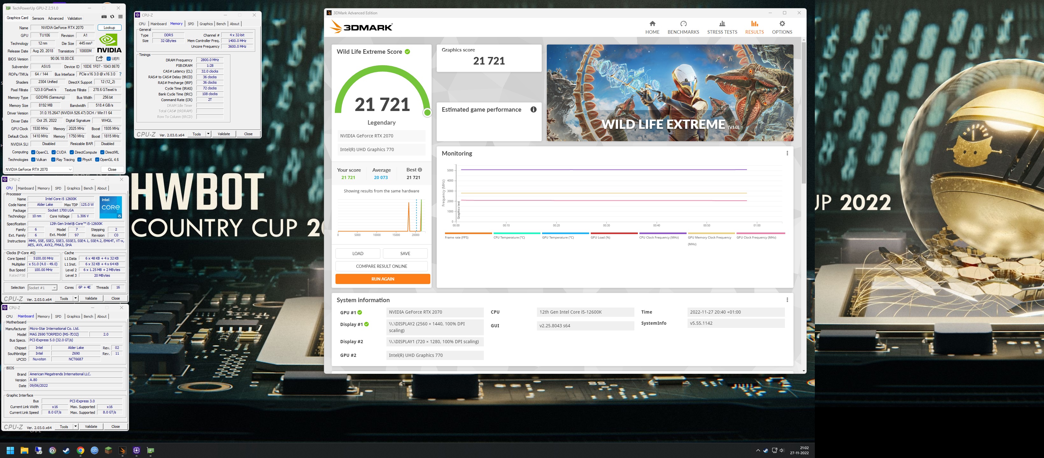Toggle the PhysX checkbox in GPU-Z

pyautogui.click(x=80, y=160)
